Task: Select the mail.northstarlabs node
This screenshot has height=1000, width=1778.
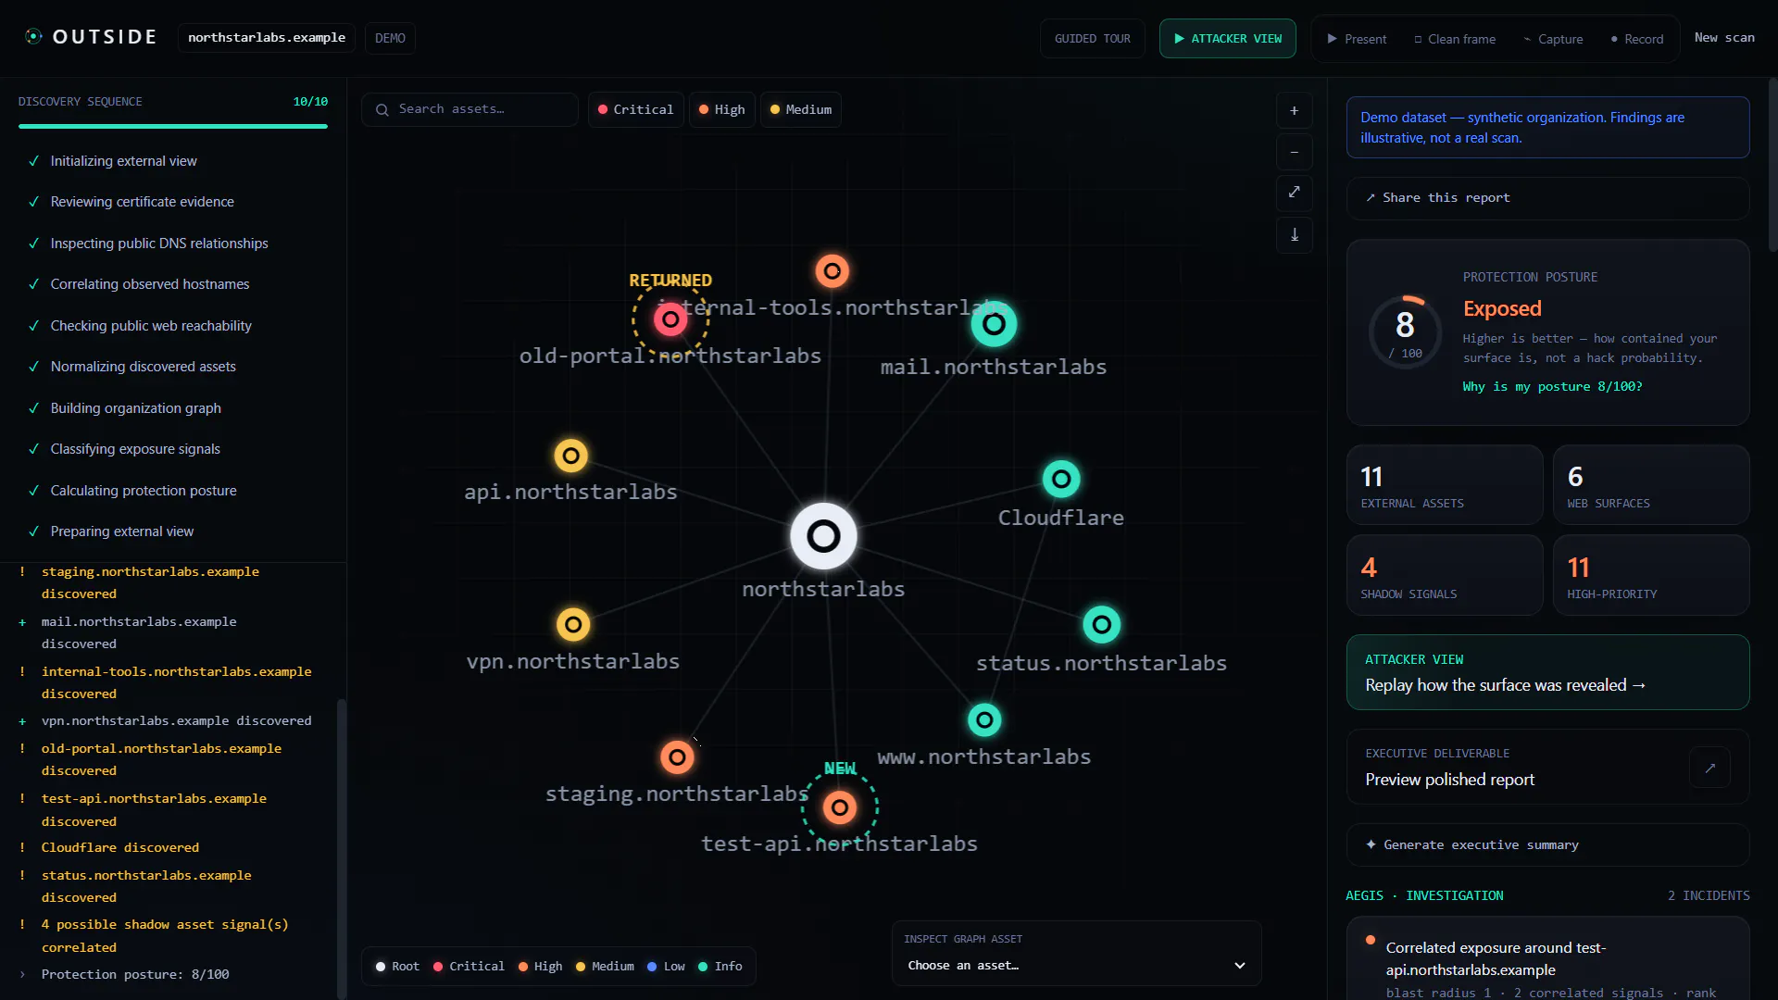Action: [x=994, y=324]
